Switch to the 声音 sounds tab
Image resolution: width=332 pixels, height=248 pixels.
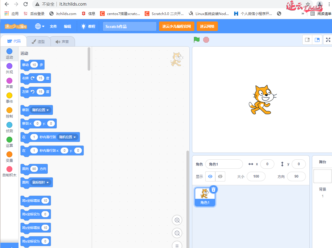[62, 42]
